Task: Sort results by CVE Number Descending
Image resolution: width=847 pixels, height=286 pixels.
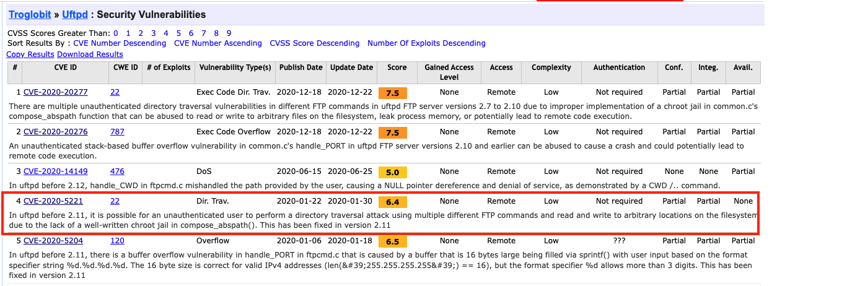Action: pos(120,43)
